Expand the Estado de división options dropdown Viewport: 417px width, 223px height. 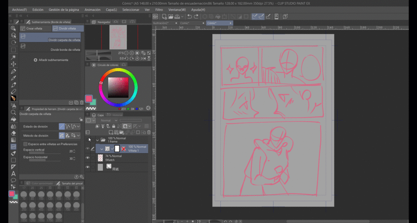click(x=78, y=126)
